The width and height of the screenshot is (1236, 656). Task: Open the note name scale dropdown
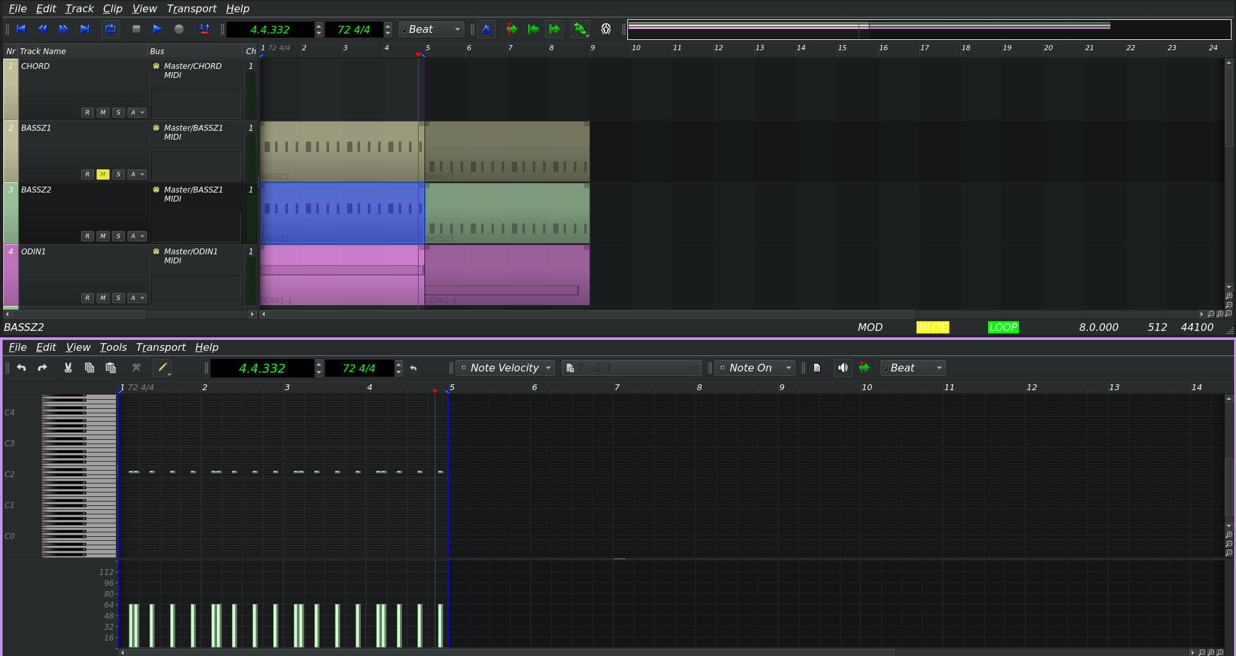click(x=632, y=368)
